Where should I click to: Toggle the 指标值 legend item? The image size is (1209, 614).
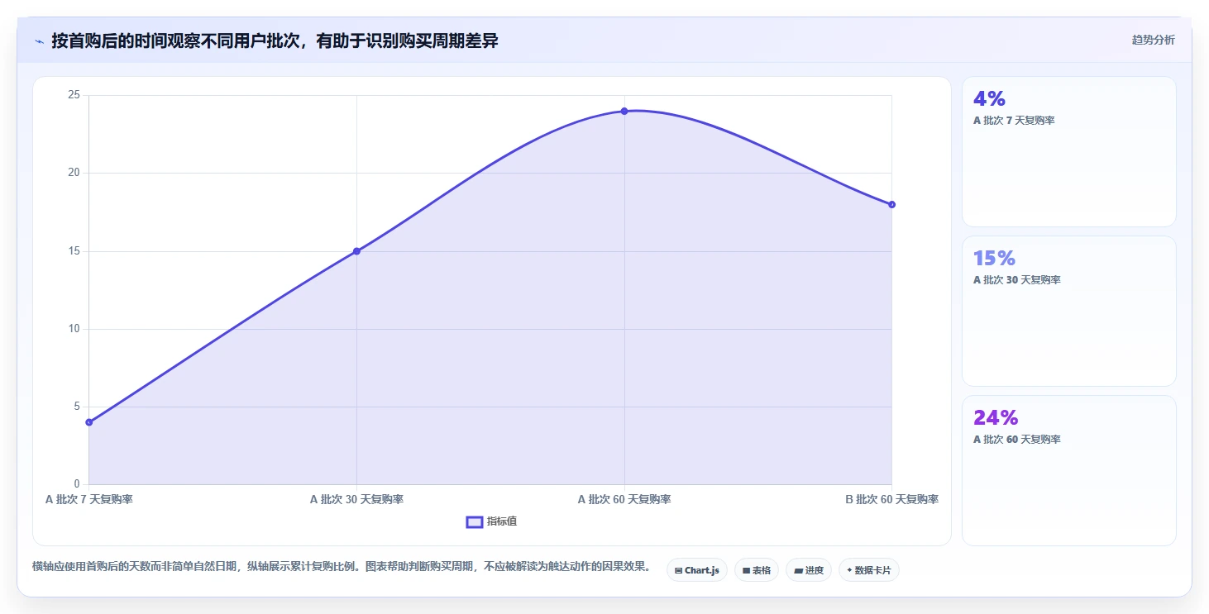[492, 521]
